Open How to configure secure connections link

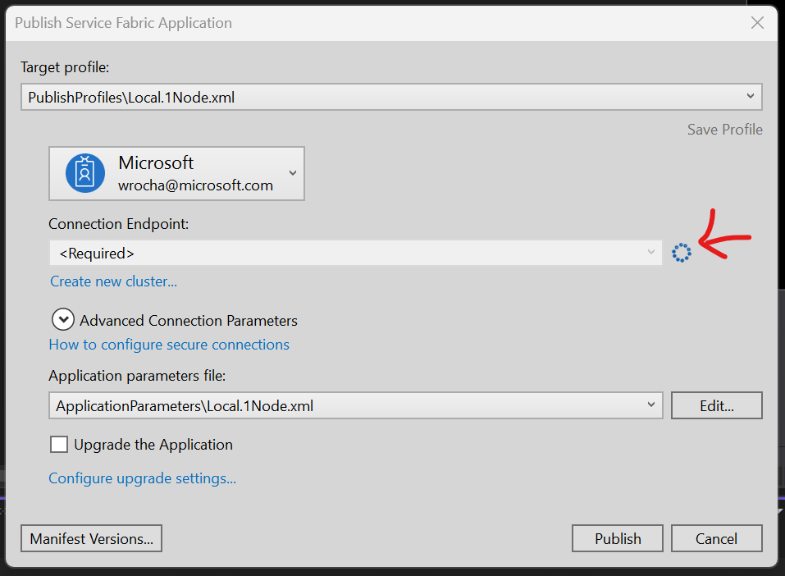169,345
